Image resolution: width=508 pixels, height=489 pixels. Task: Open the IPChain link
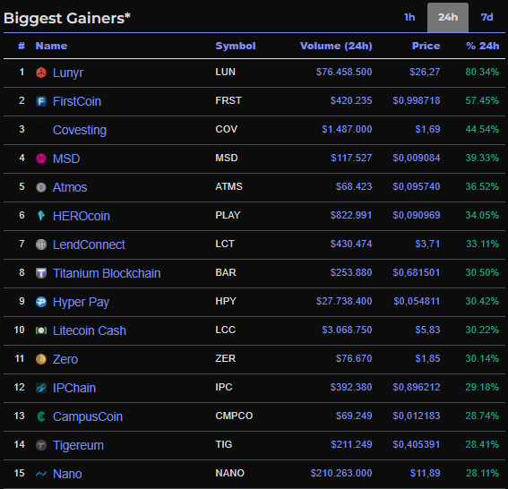[74, 388]
